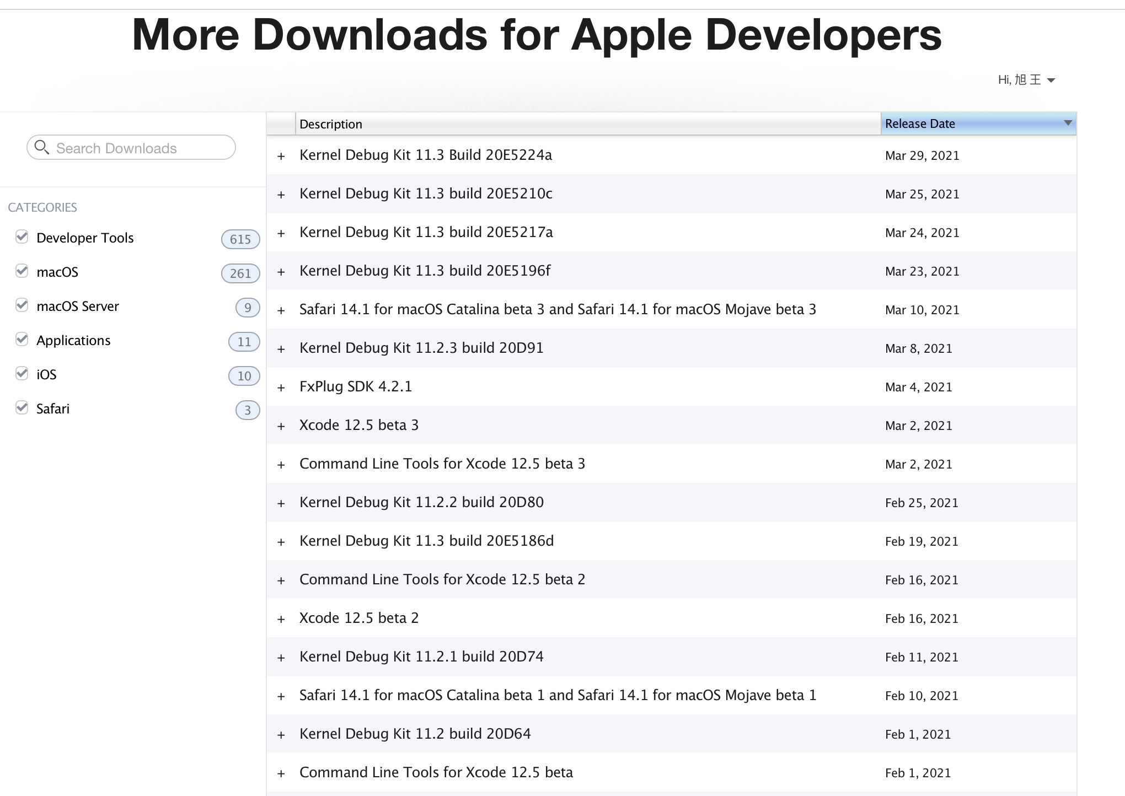Uncheck the Safari category filter
The width and height of the screenshot is (1125, 796).
22,408
